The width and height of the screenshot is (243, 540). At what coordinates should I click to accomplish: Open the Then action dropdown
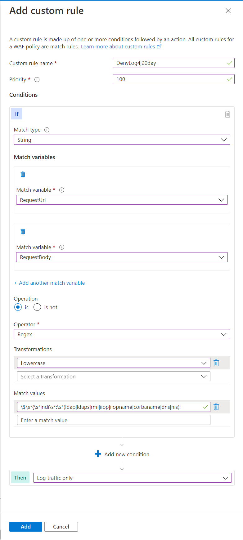(x=133, y=478)
